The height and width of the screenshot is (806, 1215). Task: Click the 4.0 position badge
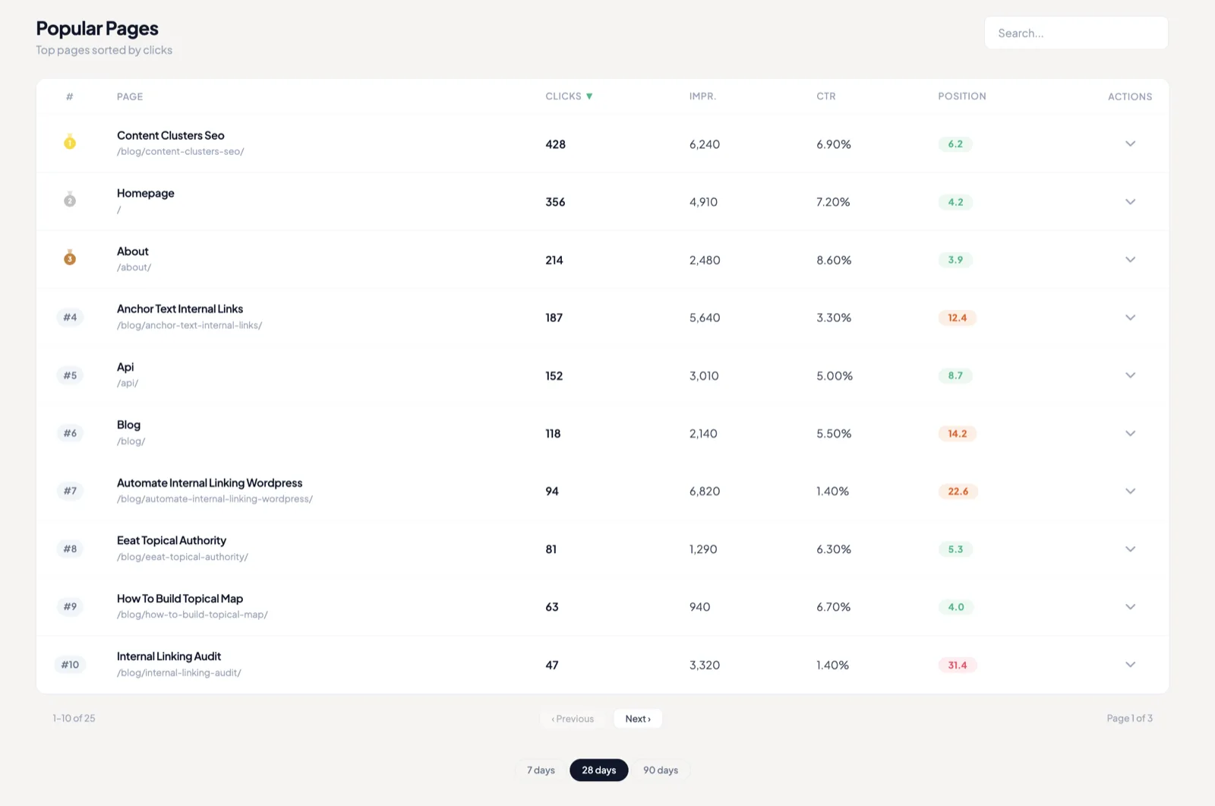coord(956,607)
